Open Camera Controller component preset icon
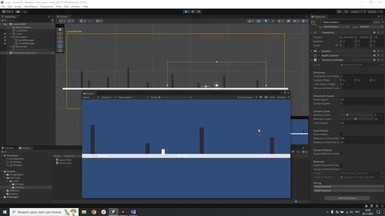 pos(378,60)
